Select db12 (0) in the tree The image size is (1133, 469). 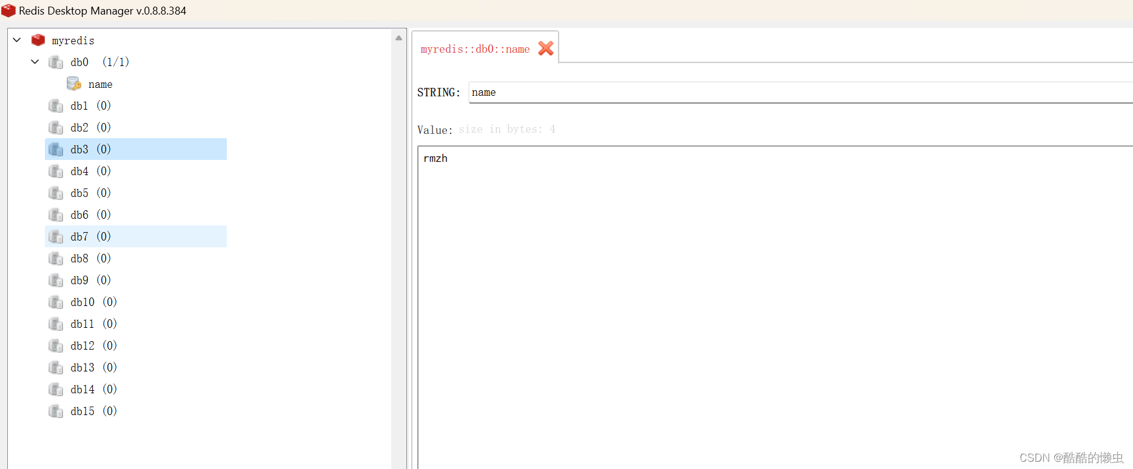[x=93, y=345]
